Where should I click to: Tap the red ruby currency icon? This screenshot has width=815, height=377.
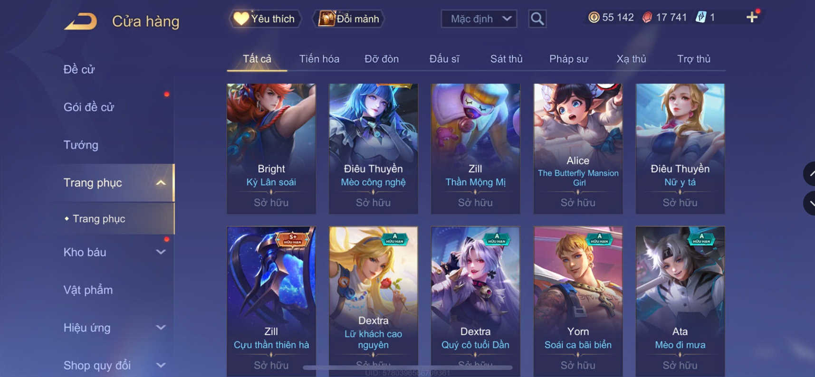pyautogui.click(x=647, y=18)
